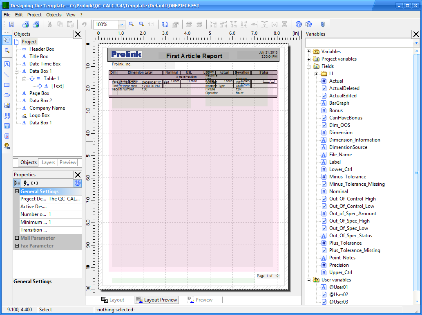Select Logo Box in Objects tree

(39, 115)
